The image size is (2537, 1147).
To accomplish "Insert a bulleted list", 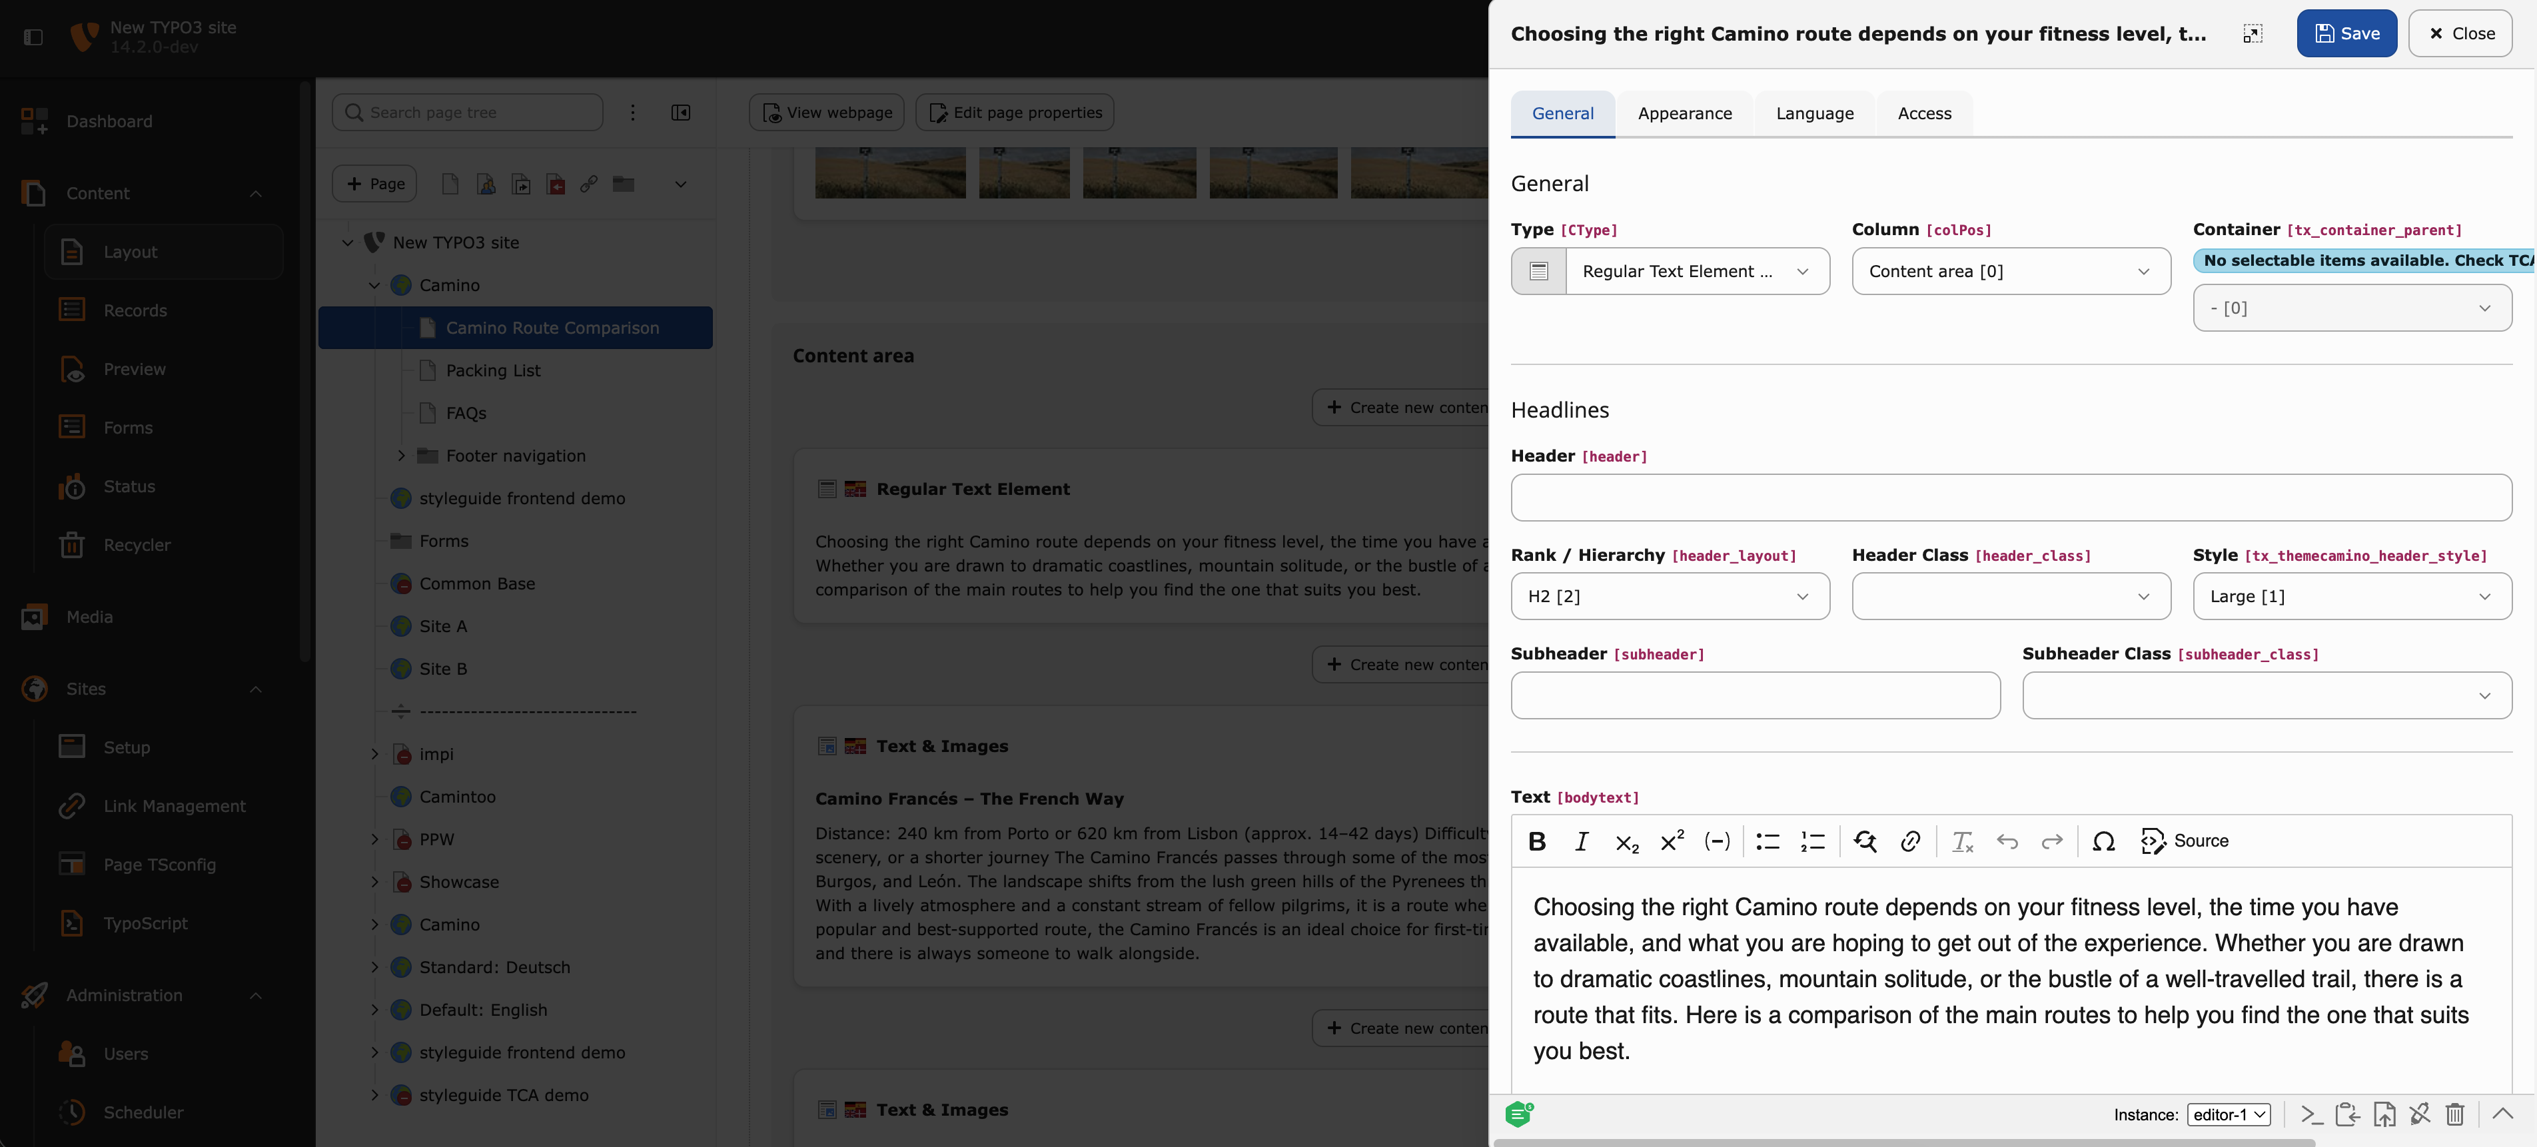I will (x=1767, y=841).
